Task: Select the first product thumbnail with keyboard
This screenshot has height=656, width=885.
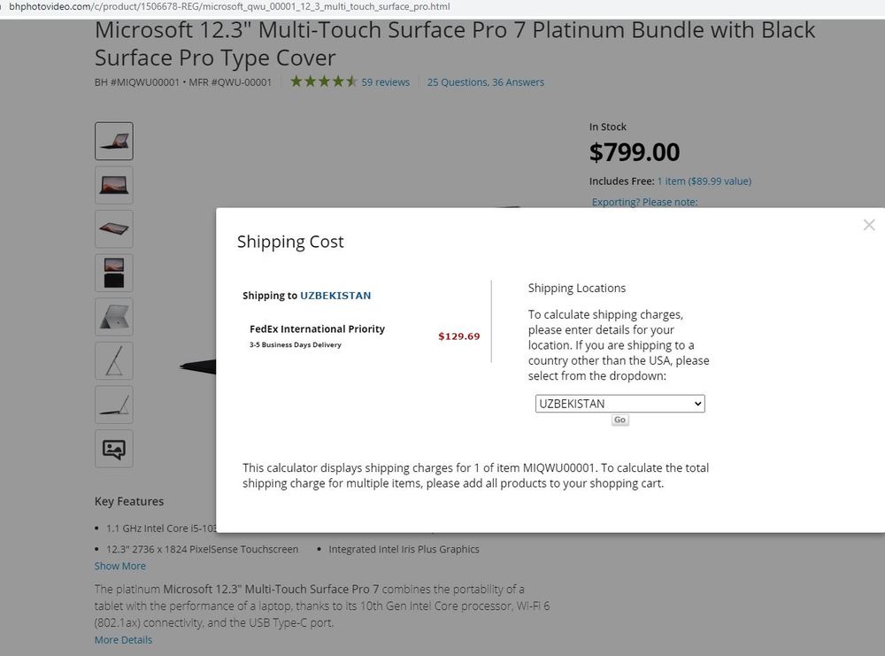Action: click(113, 141)
